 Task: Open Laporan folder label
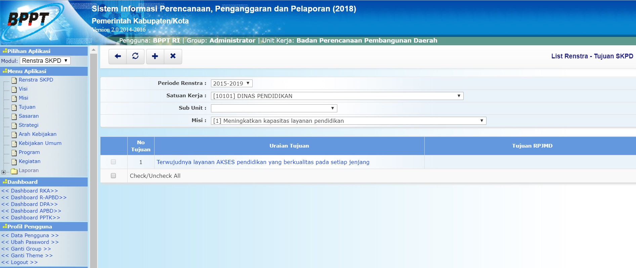pos(29,170)
